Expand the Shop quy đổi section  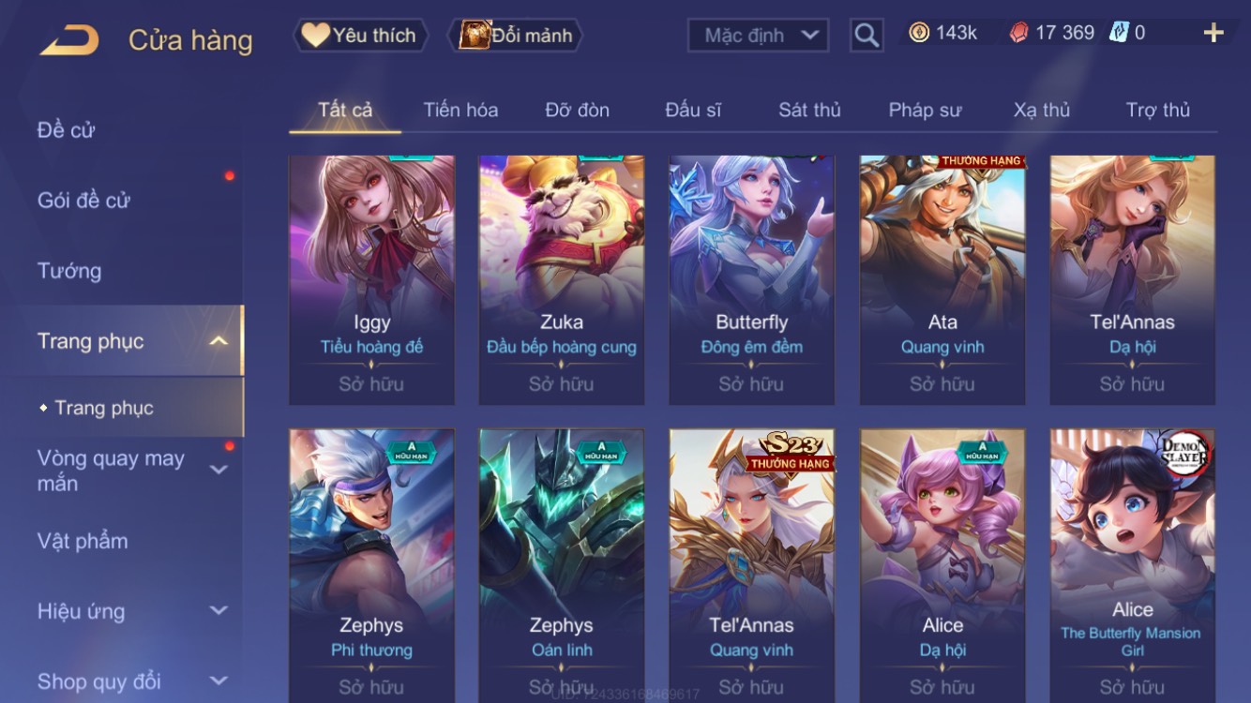tap(219, 681)
